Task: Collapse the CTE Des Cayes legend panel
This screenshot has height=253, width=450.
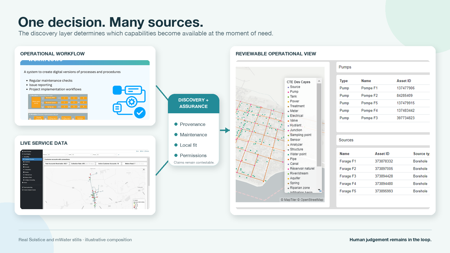Action: pyautogui.click(x=320, y=191)
